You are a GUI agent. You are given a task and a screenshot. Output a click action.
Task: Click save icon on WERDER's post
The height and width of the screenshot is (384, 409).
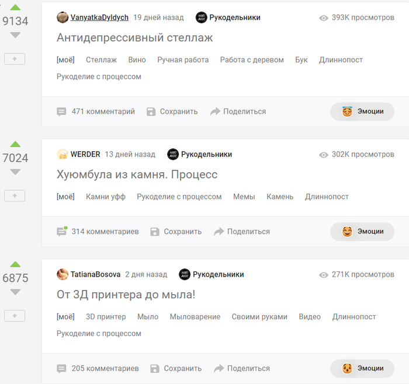pos(155,232)
